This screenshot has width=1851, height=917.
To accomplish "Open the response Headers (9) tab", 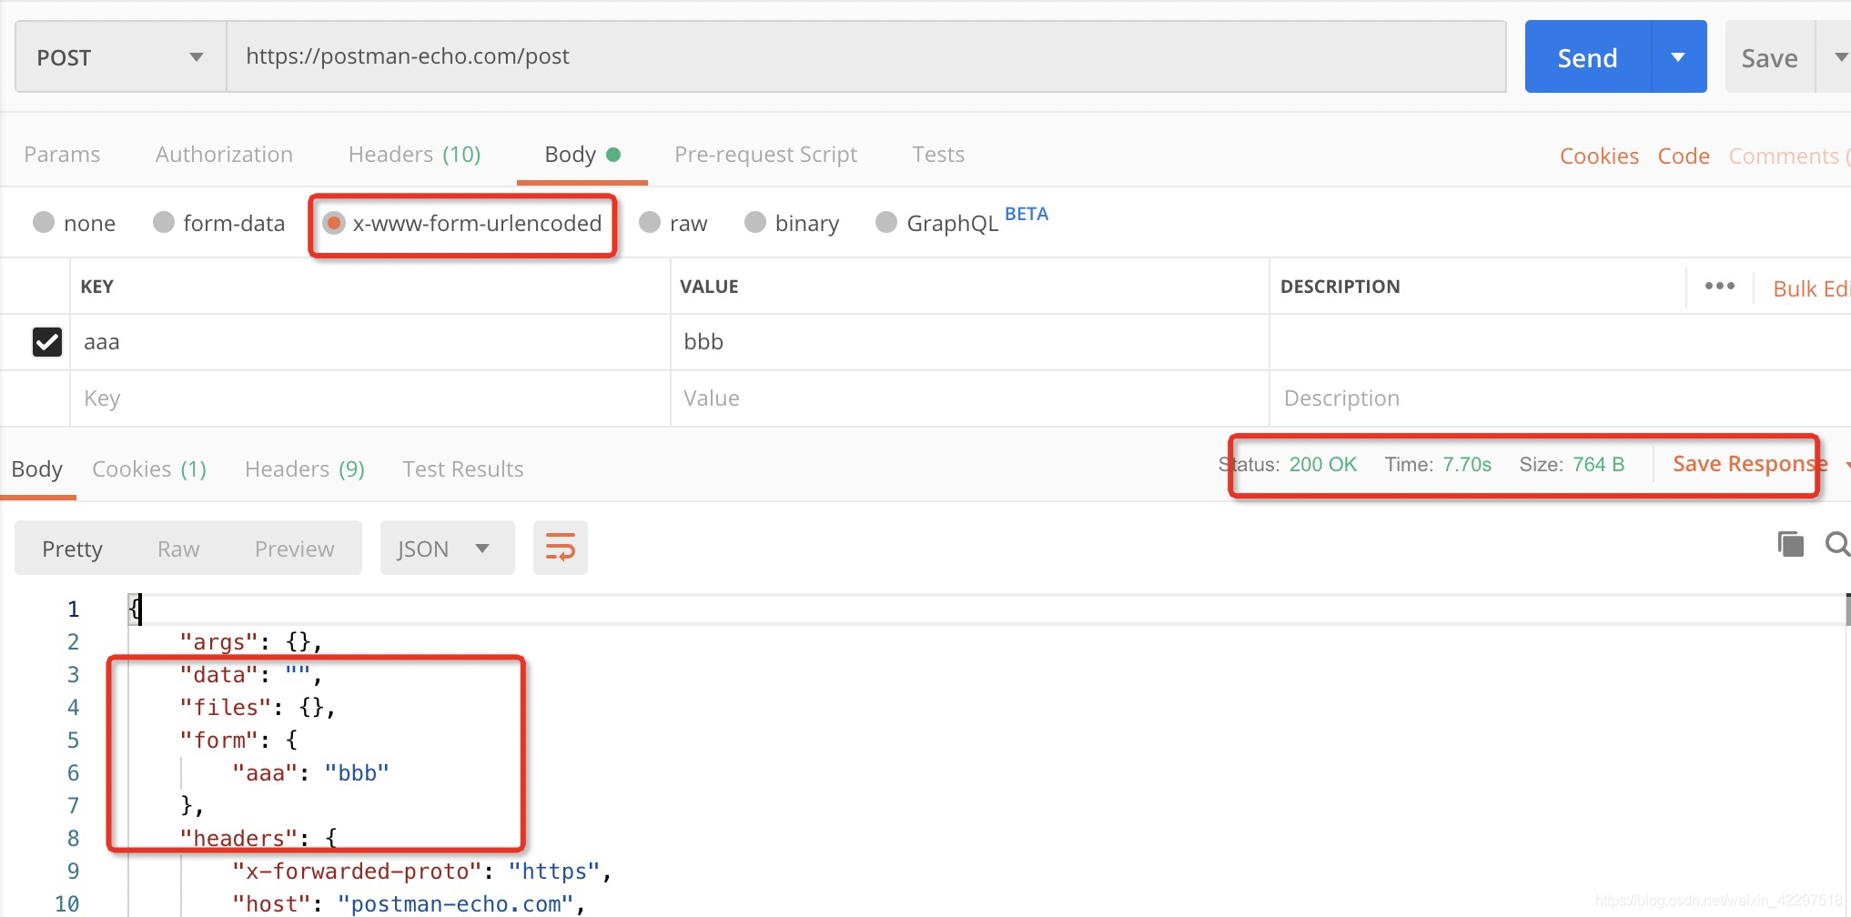I will pos(305,469).
